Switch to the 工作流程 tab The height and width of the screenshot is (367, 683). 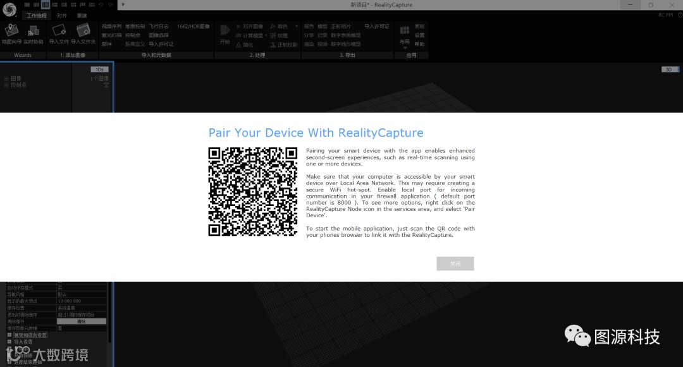pyautogui.click(x=37, y=16)
